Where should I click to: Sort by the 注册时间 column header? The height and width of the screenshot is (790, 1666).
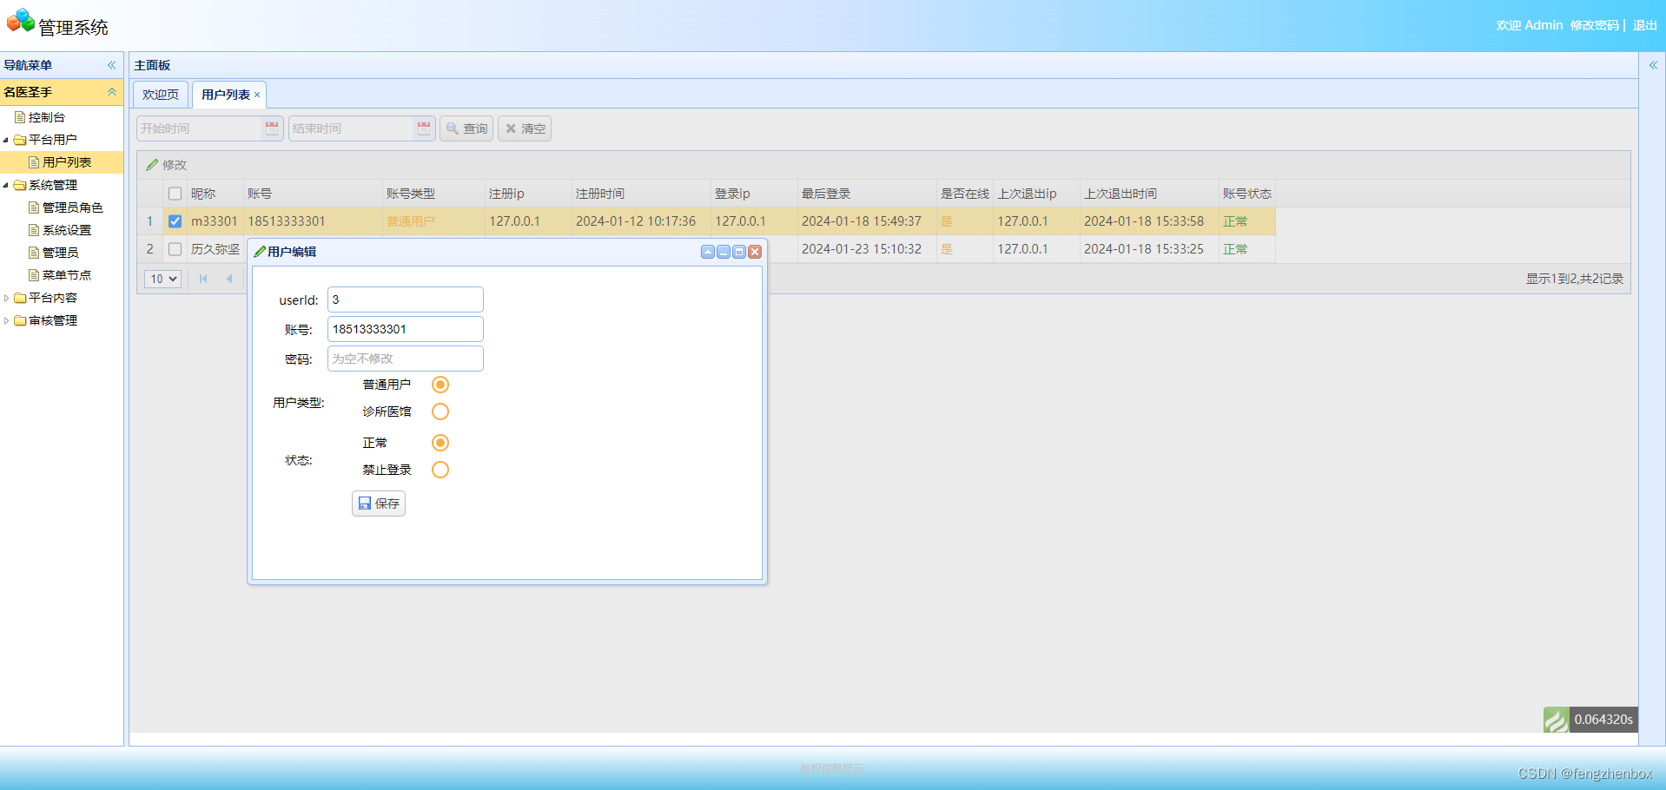641,194
